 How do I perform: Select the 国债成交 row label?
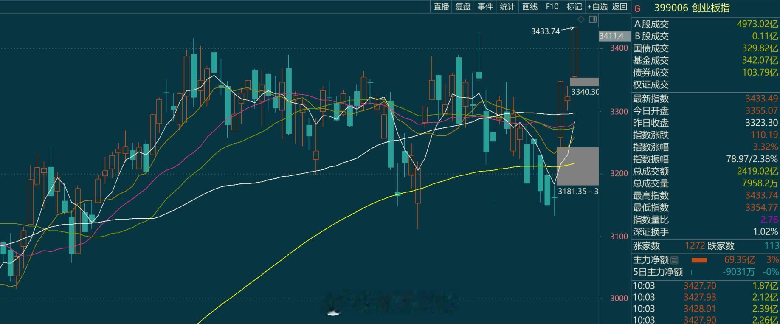tap(651, 48)
